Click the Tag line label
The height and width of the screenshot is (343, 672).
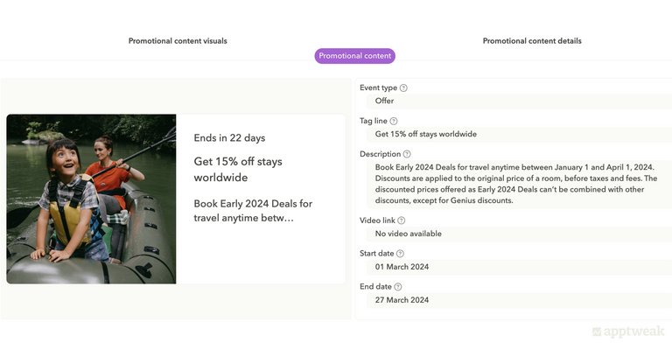tap(374, 121)
